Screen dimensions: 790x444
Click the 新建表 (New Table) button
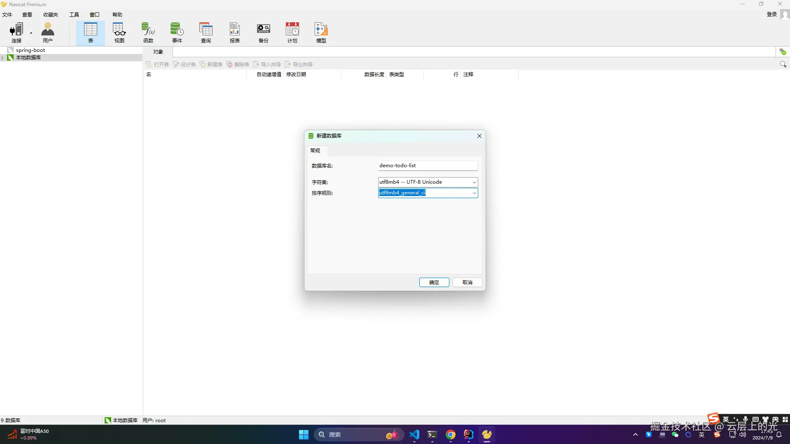pyautogui.click(x=211, y=64)
